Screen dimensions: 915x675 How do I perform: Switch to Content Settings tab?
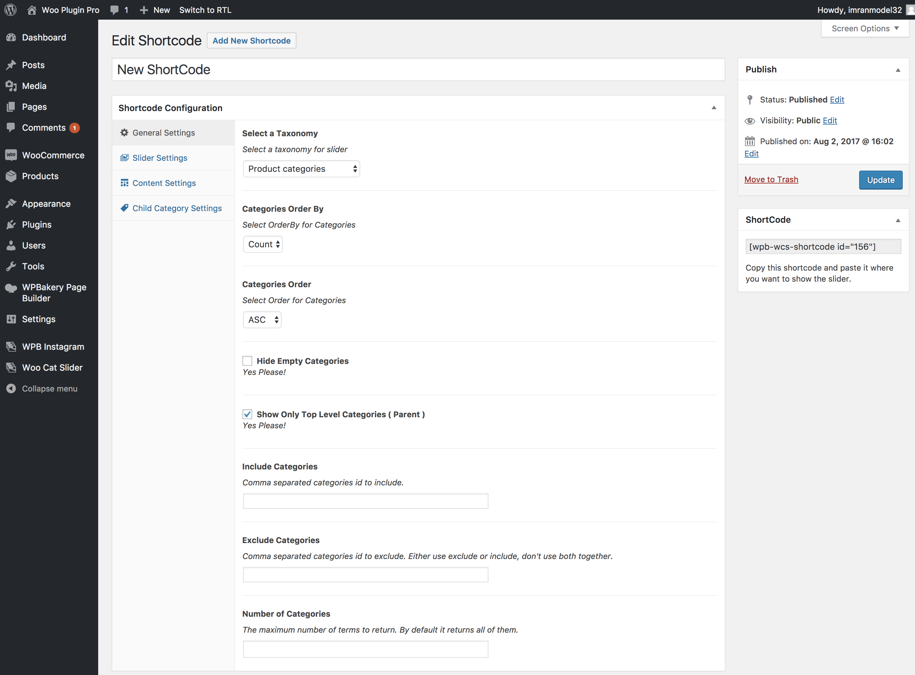coord(173,183)
